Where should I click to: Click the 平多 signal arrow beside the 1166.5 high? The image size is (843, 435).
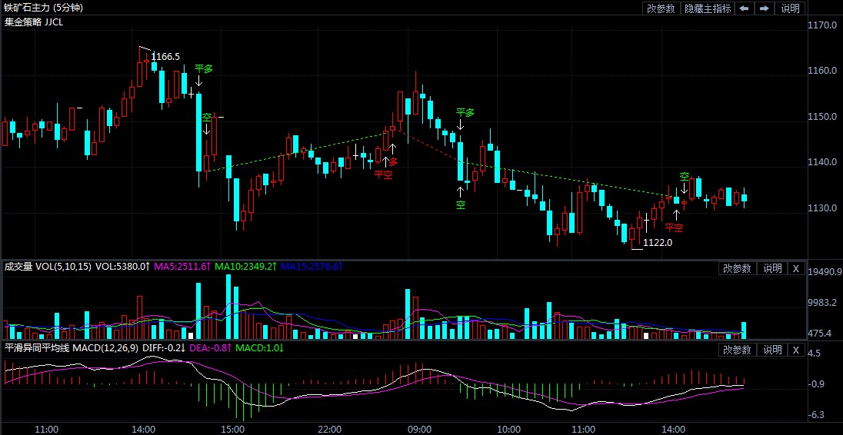pos(203,68)
